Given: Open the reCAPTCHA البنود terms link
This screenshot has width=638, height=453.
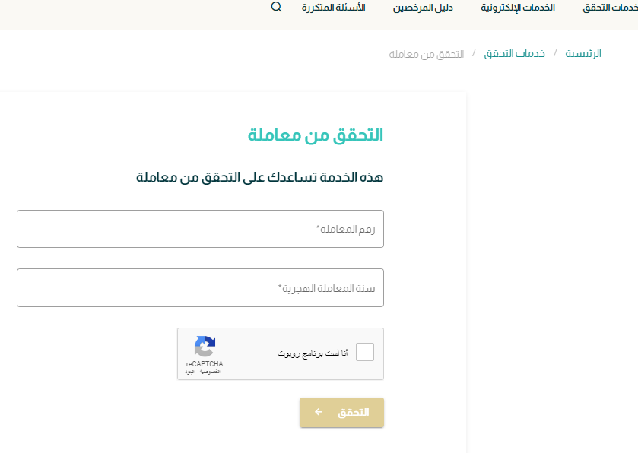Looking at the screenshot, I should (x=189, y=372).
